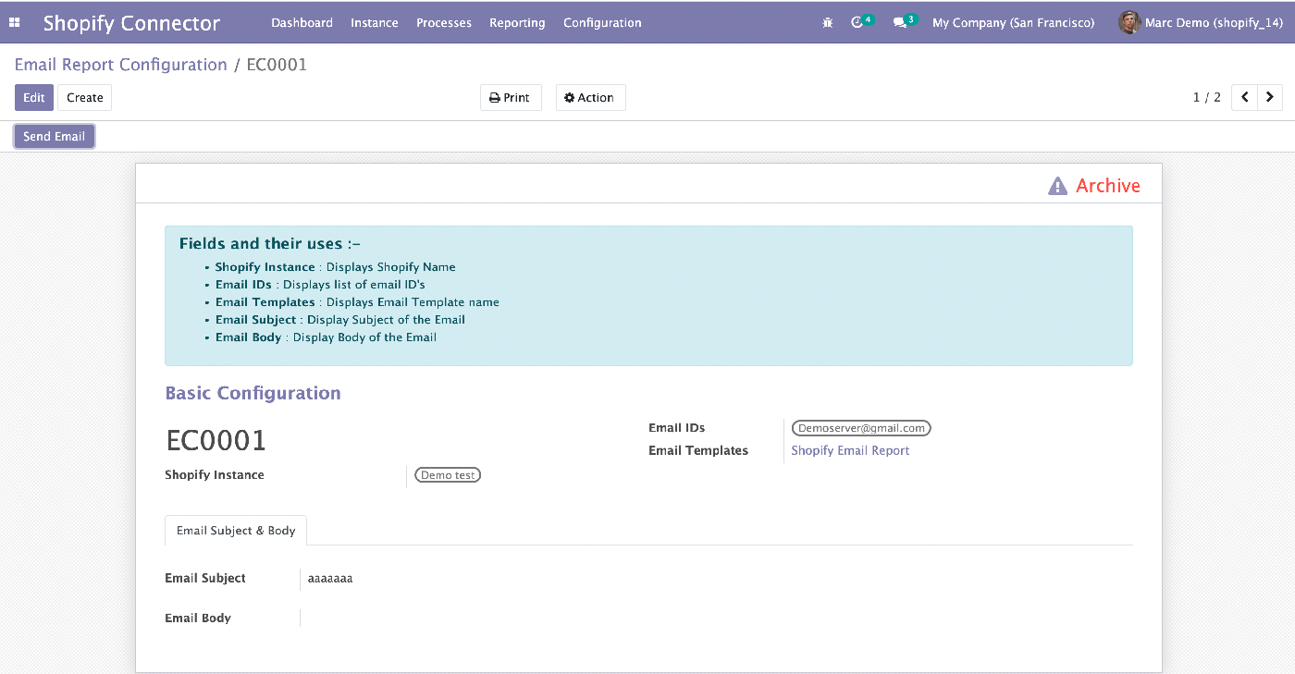Open the Instance menu
The width and height of the screenshot is (1295, 674).
[x=375, y=22]
